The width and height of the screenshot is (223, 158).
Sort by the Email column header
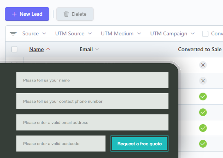86,49
